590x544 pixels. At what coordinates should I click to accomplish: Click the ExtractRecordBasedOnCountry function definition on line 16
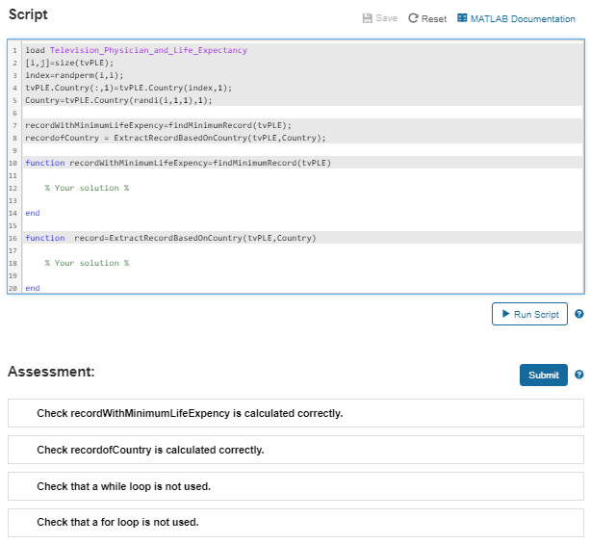tap(170, 239)
